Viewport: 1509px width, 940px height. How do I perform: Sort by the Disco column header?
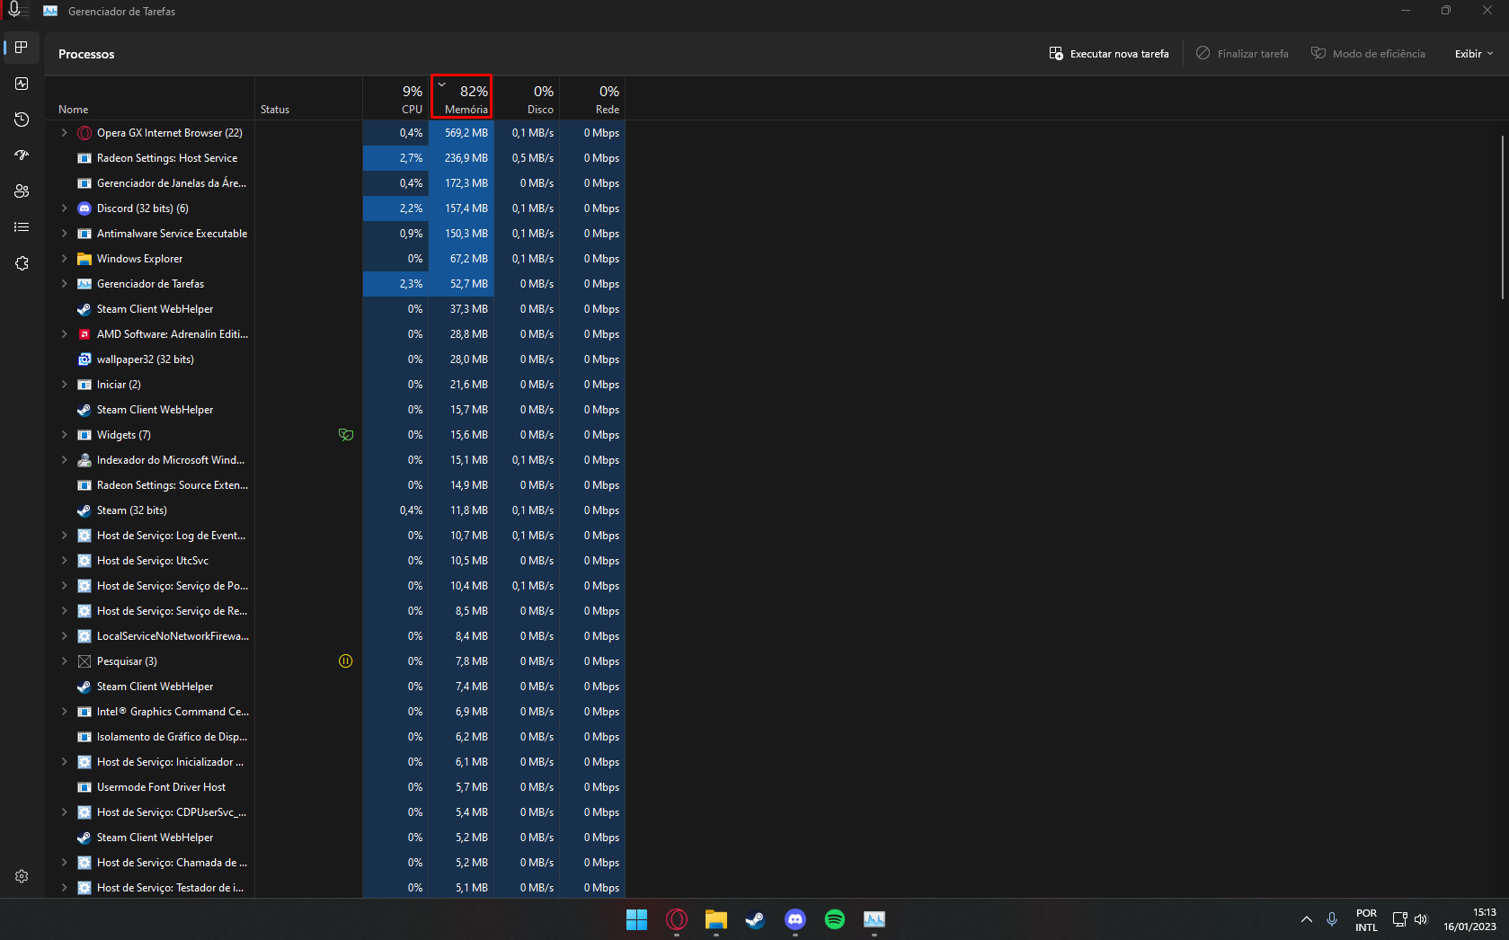coord(527,98)
